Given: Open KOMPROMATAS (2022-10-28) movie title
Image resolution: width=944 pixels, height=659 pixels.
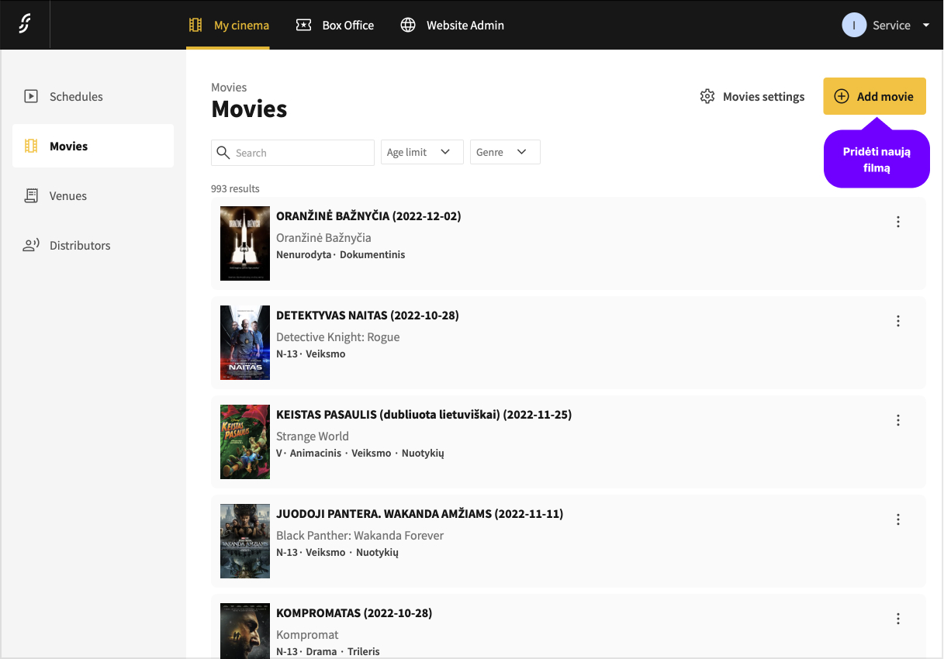Looking at the screenshot, I should click(354, 613).
